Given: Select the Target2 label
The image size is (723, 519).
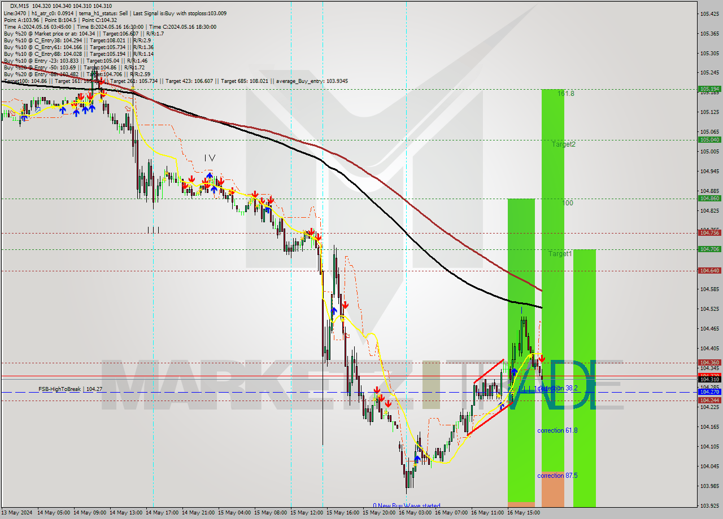Looking at the screenshot, I should pos(564,144).
